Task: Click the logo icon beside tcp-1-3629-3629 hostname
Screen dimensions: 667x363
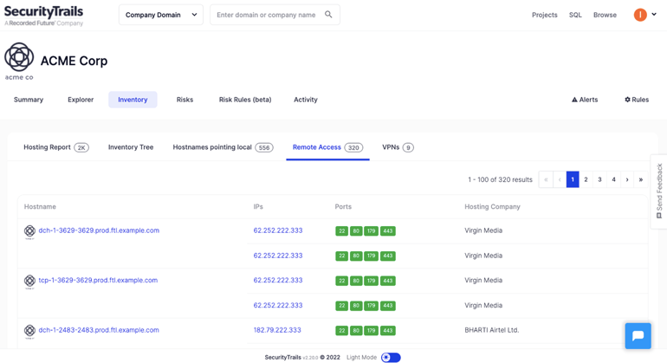Action: 29,281
